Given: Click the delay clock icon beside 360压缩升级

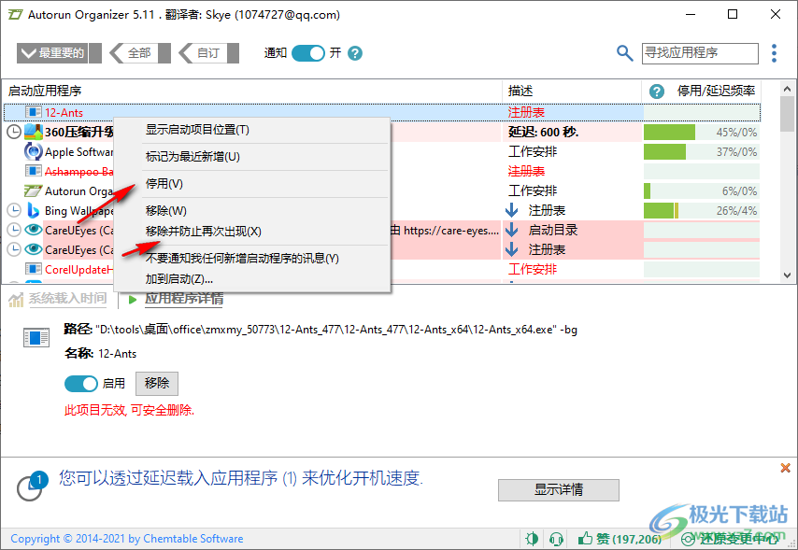Looking at the screenshot, I should coord(14,132).
